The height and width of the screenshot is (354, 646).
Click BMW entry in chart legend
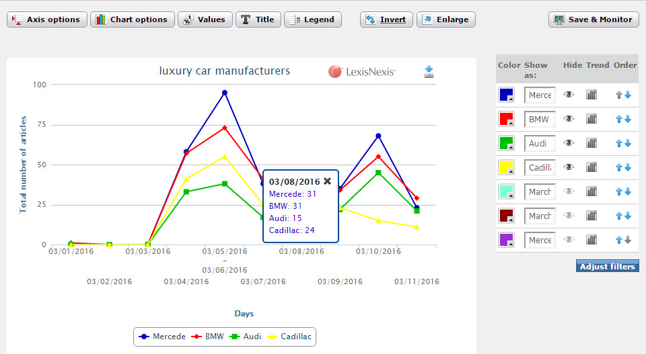(x=209, y=337)
